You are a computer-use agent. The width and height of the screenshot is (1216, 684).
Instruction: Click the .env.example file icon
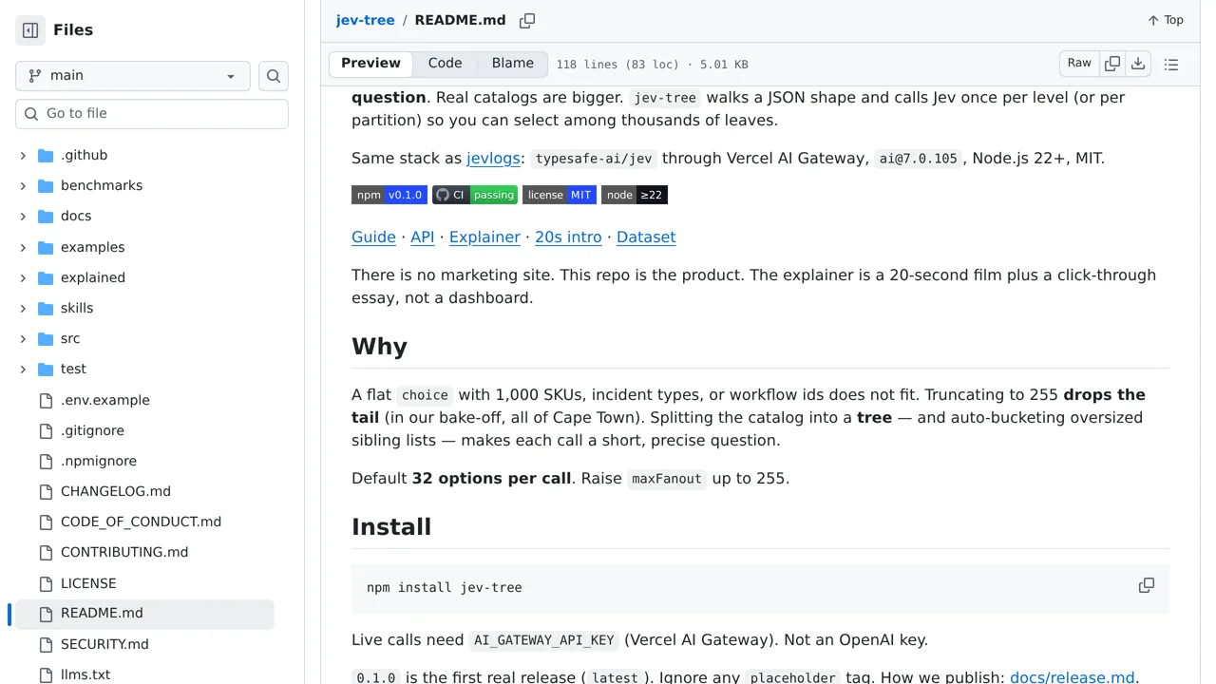46,401
